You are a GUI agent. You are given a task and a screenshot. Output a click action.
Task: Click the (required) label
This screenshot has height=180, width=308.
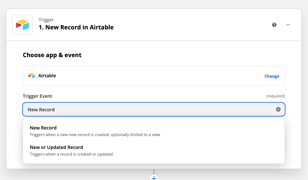coord(276,96)
